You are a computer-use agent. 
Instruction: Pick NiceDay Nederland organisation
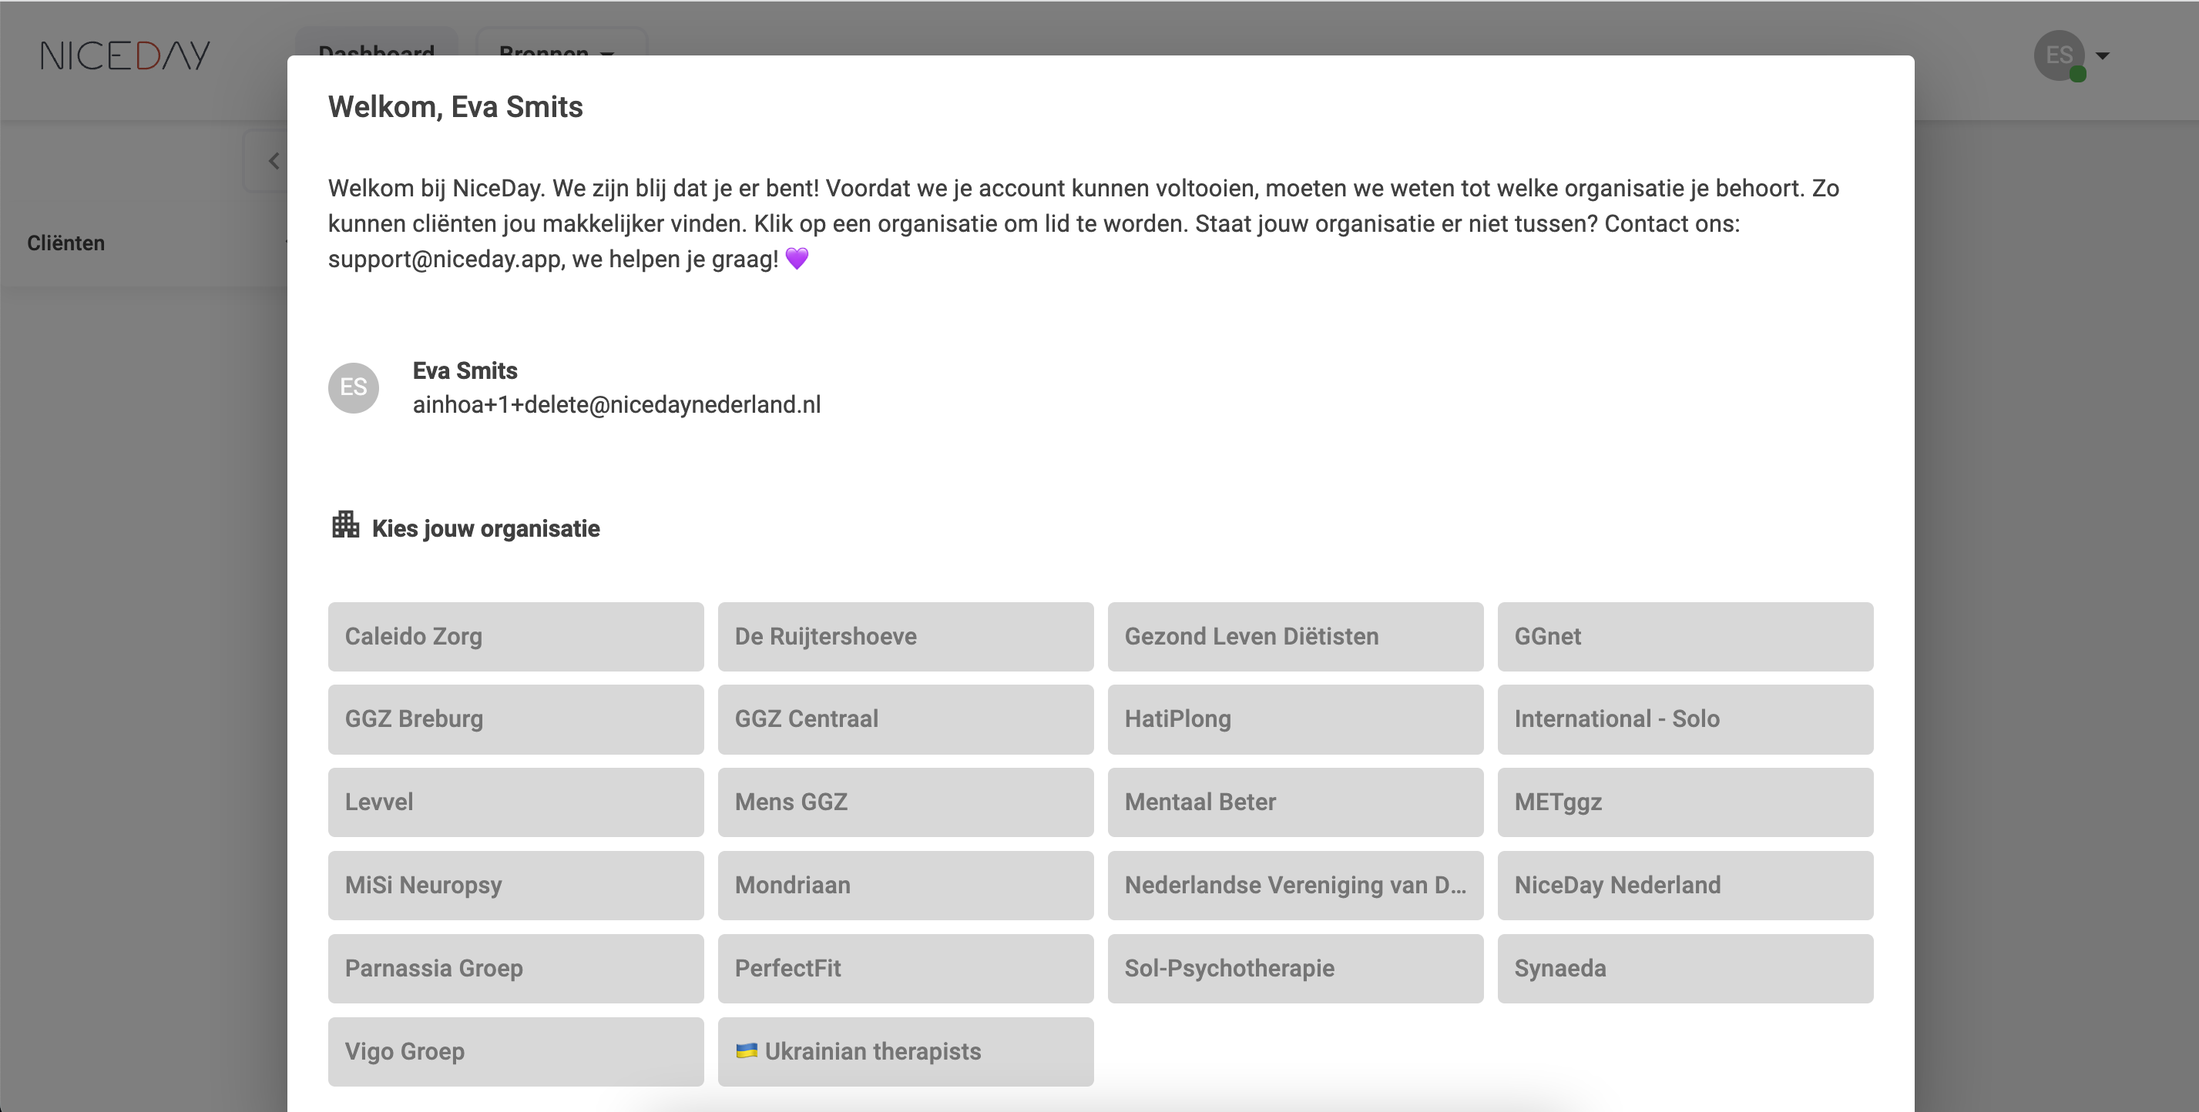1684,885
